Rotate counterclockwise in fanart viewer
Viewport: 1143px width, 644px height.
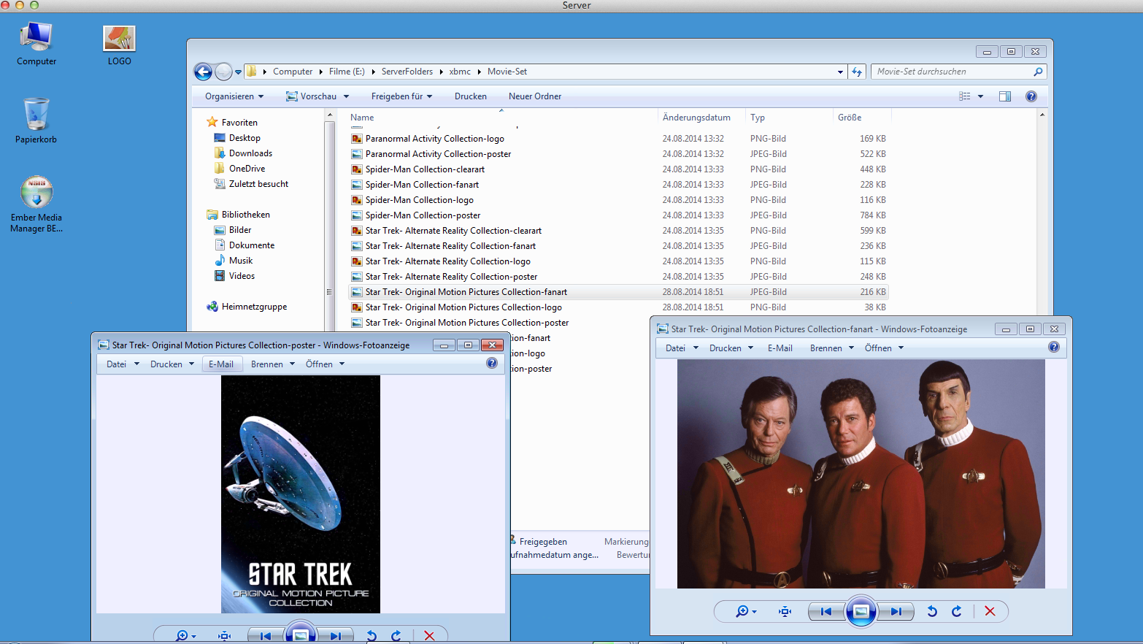[932, 611]
